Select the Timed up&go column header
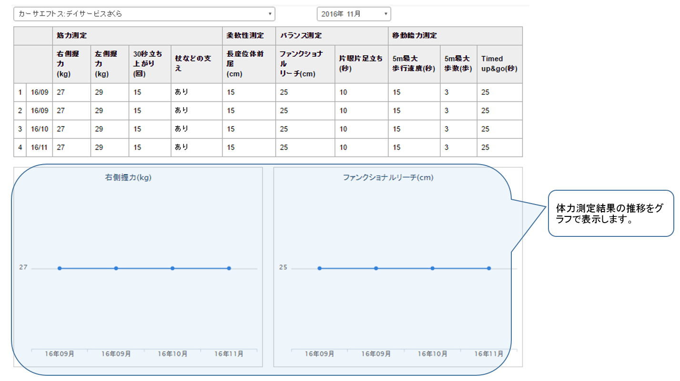Viewport: 680px width, 381px height. pyautogui.click(x=499, y=64)
